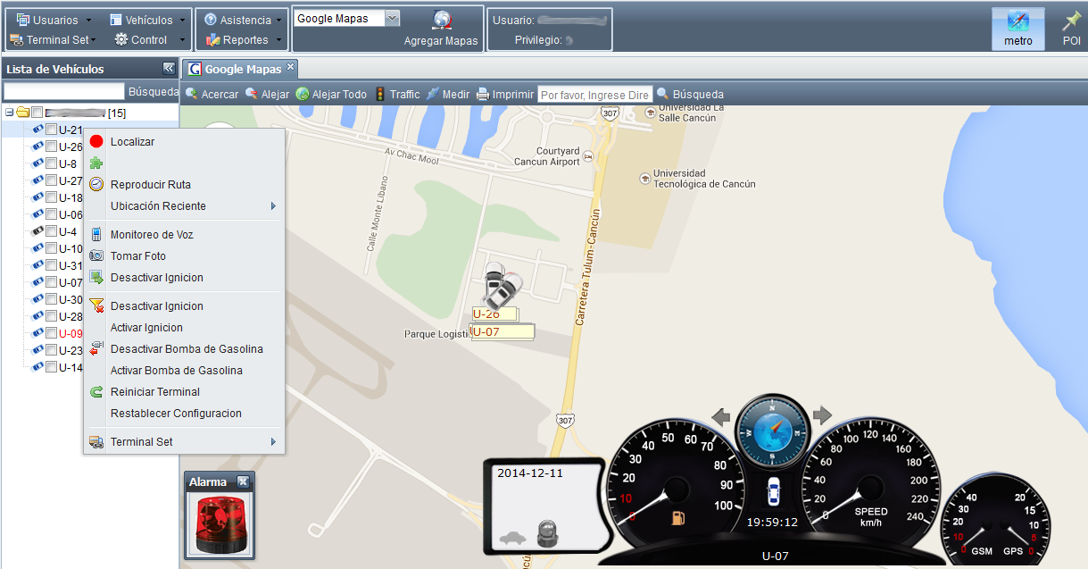Click the red Localizar icon in context menu
The width and height of the screenshot is (1088, 569).
[96, 142]
